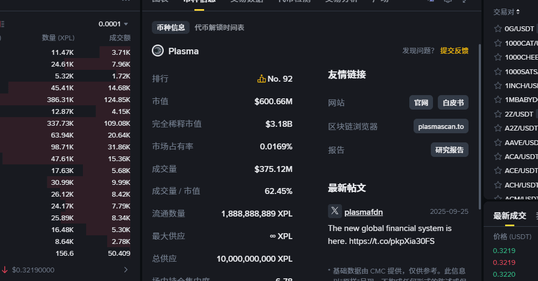Image resolution: width=538 pixels, height=281 pixels.
Task: Sort by 交易对 column arrows
Action: coord(518,11)
